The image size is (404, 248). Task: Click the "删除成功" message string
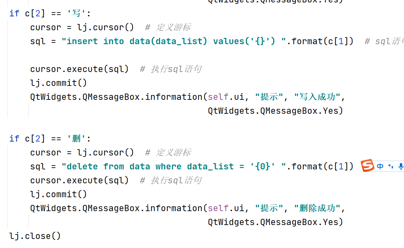pos(317,208)
